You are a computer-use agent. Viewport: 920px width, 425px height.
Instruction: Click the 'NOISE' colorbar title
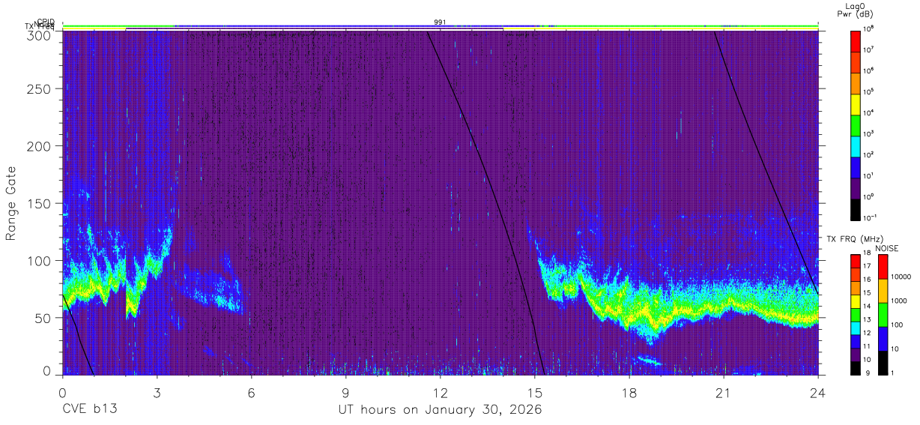coord(887,248)
